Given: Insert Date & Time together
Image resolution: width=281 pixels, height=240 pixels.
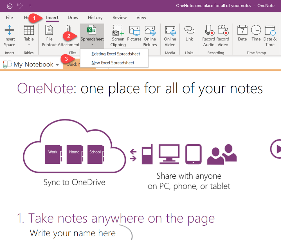Looking at the screenshot, I should (x=270, y=35).
